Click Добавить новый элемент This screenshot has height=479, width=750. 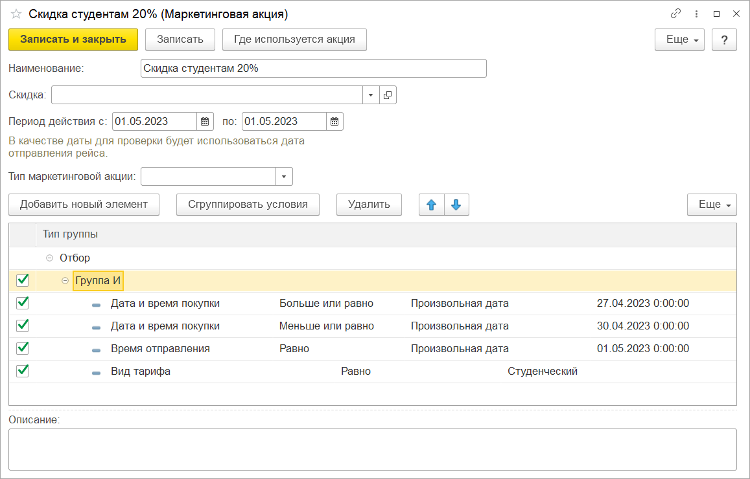click(x=84, y=205)
